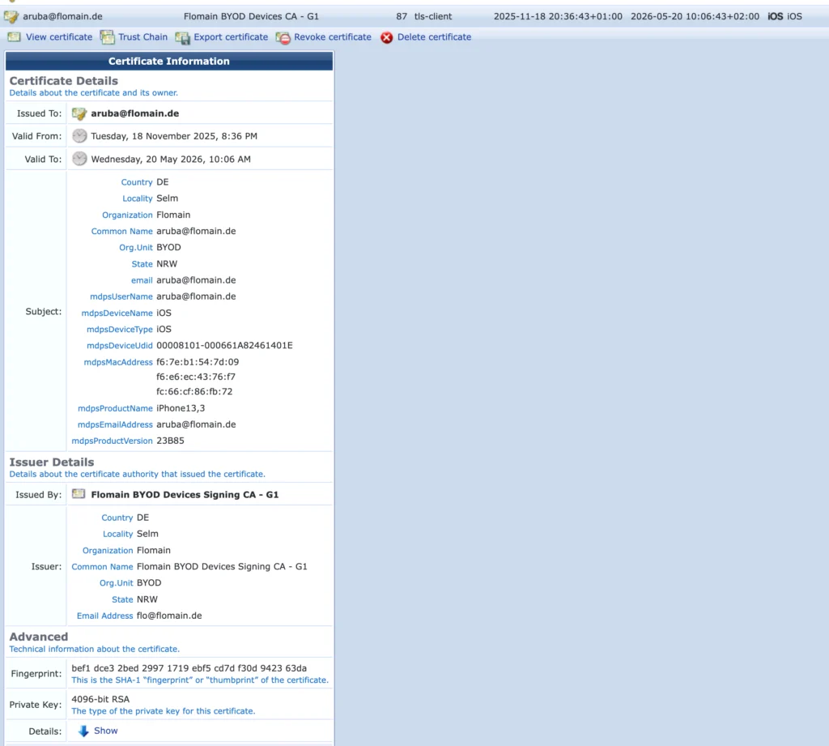
Task: Open View certificate link text
Action: 59,37
